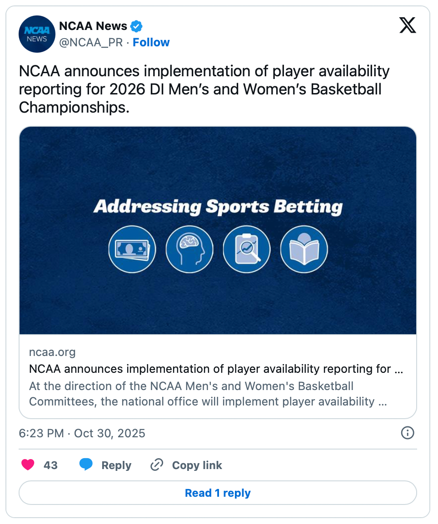Click the Copy link label
This screenshot has width=438, height=524.
(x=197, y=465)
